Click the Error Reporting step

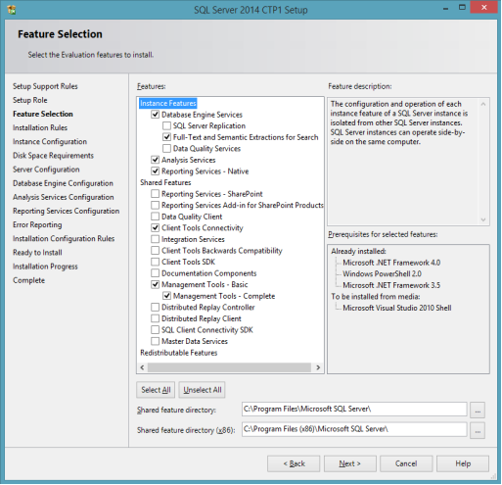pos(37,225)
